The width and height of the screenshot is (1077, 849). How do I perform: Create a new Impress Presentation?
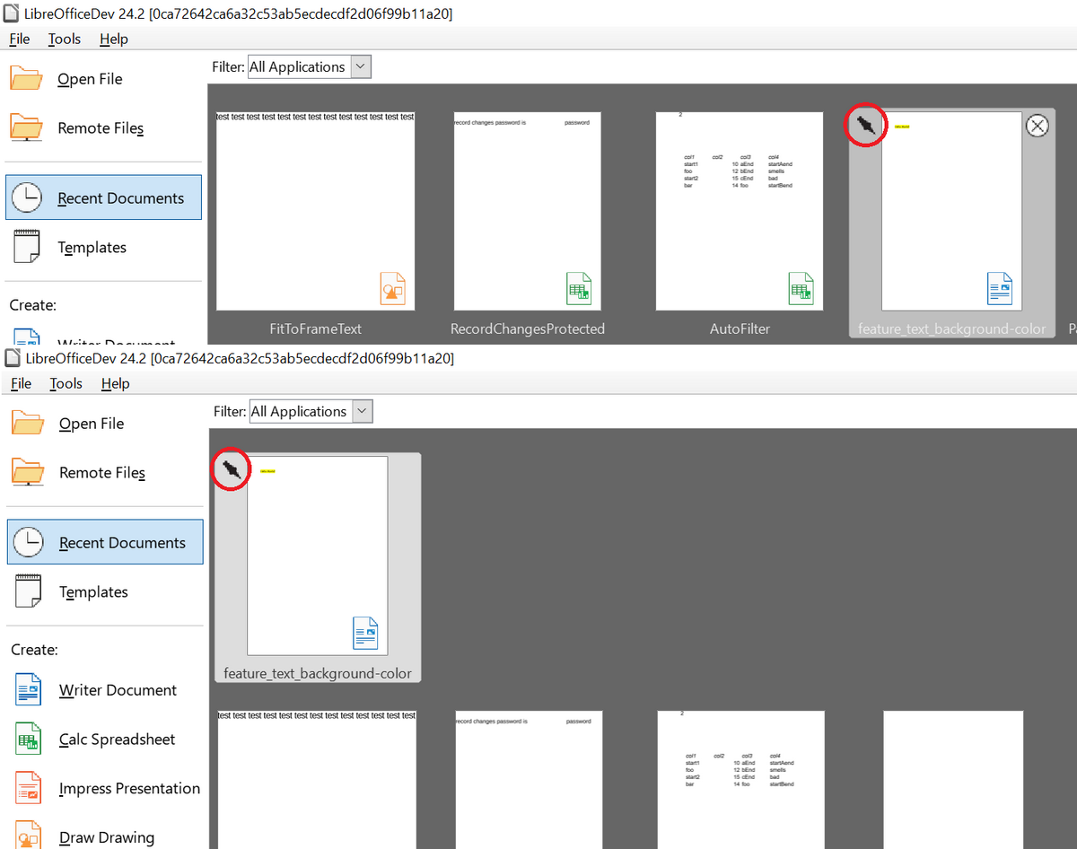[x=129, y=788]
